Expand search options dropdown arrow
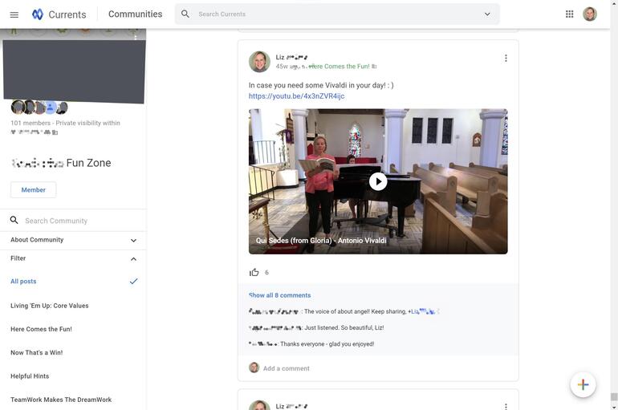This screenshot has width=618, height=410. (487, 14)
